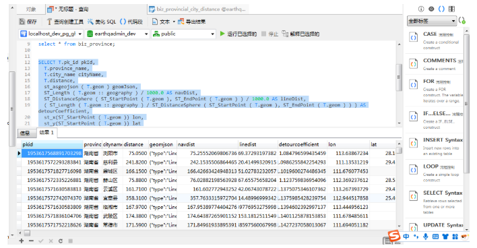Image resolution: width=477 pixels, height=248 pixels.
Task: Switch to the 对象 tab
Action: coord(31,9)
